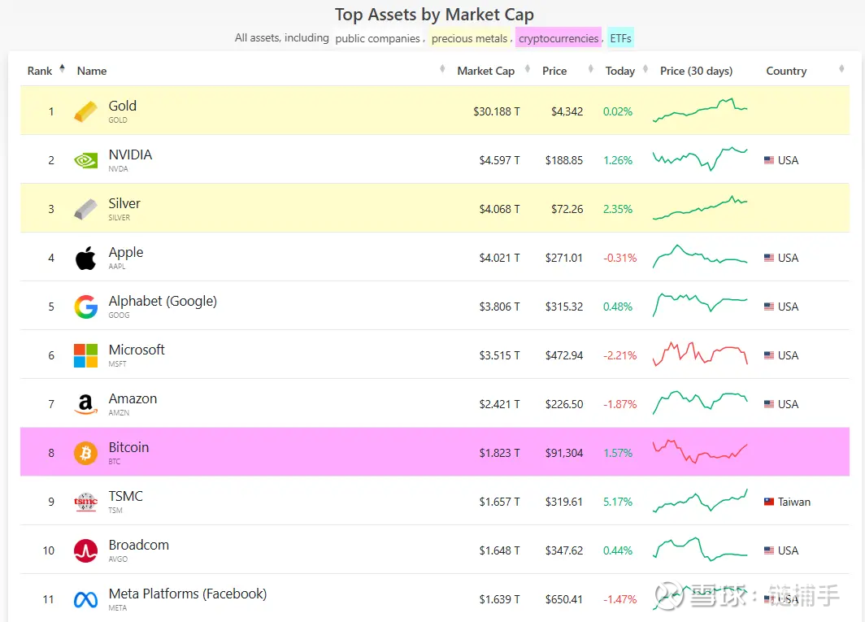The width and height of the screenshot is (865, 622).
Task: Click the Microsoft logo icon
Action: click(85, 355)
